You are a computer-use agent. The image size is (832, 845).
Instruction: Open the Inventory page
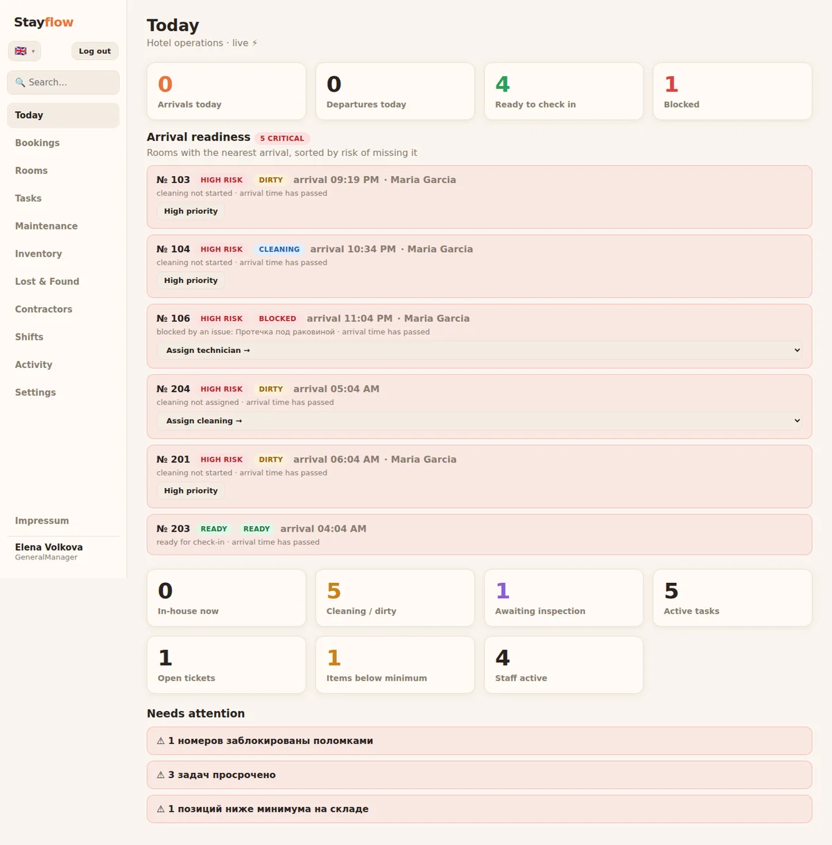tap(63, 254)
